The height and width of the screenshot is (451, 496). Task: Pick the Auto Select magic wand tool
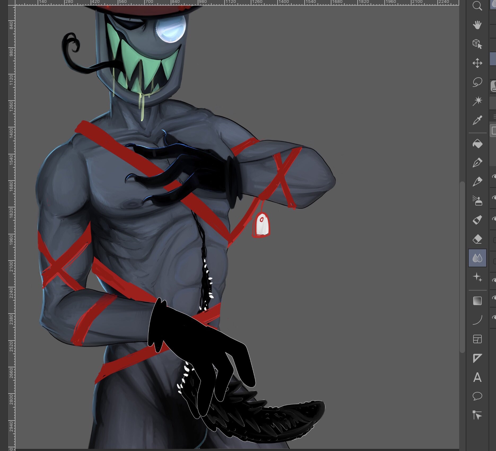(x=477, y=101)
